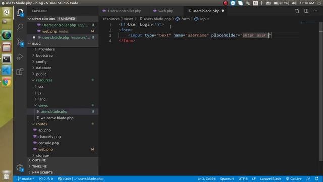This screenshot has height=182, width=323.
Task: Open the Source Control view
Action: point(20,42)
